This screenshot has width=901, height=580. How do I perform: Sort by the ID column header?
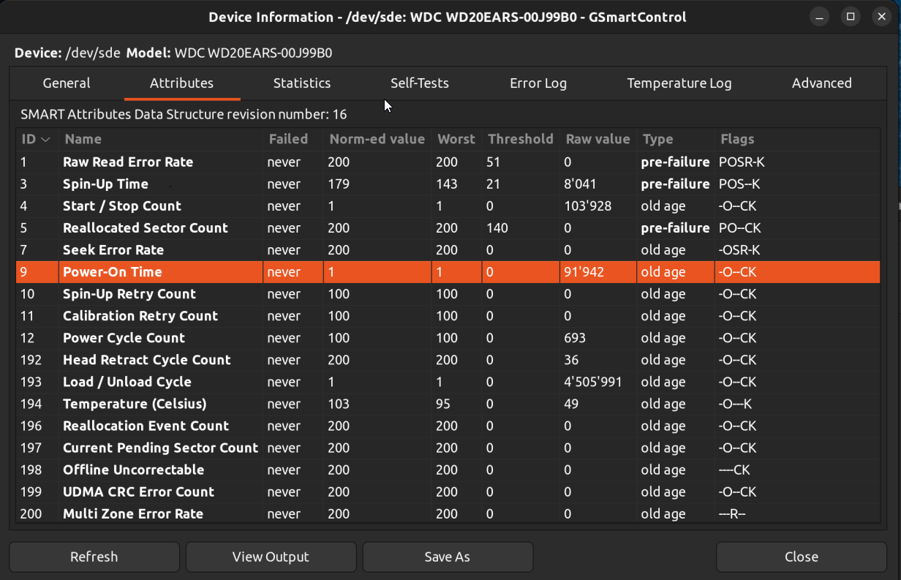(37, 139)
